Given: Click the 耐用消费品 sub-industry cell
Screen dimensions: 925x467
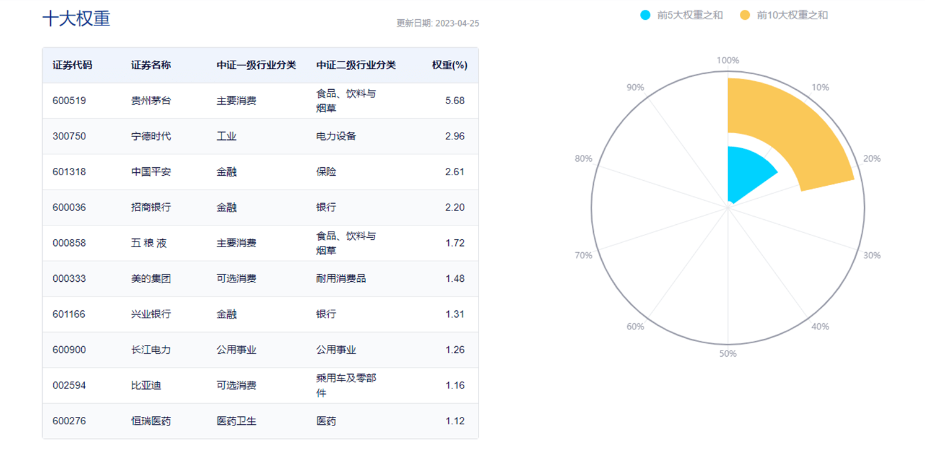Looking at the screenshot, I should pos(341,279).
